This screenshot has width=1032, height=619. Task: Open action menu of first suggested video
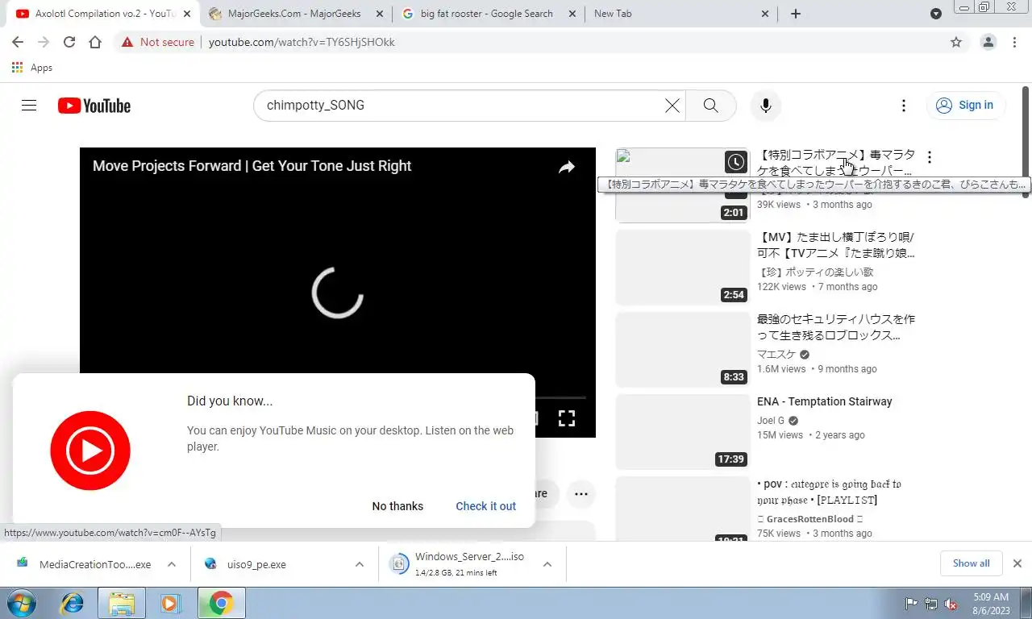(x=930, y=157)
